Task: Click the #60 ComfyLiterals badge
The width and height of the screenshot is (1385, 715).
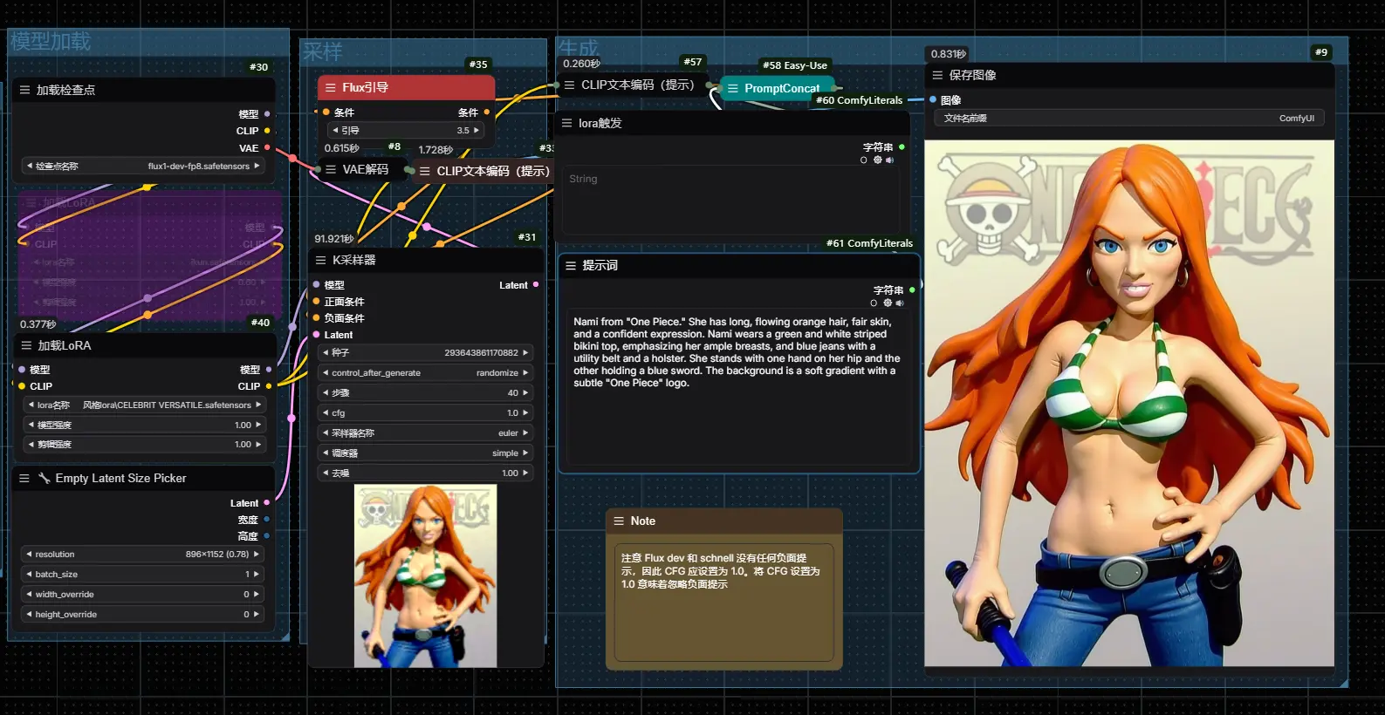Action: [859, 100]
